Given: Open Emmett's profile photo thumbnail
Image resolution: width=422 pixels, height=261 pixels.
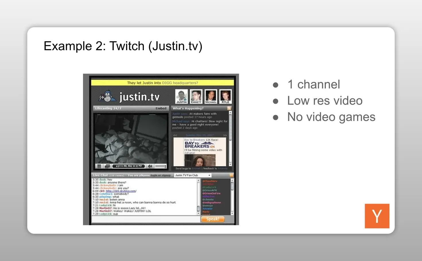Looking at the screenshot, I should pyautogui.click(x=196, y=96).
